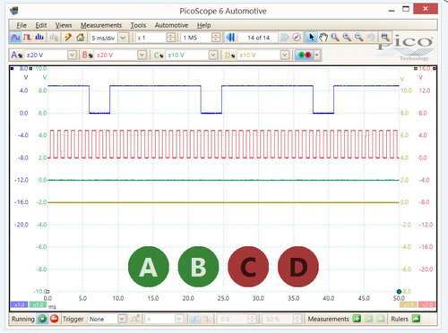Go to previous buffer waveform arrow
448x333 pixels.
[230, 38]
